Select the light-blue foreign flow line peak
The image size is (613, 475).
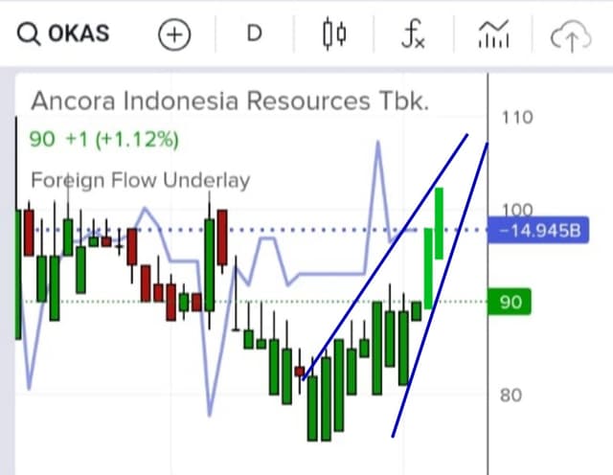[x=376, y=144]
